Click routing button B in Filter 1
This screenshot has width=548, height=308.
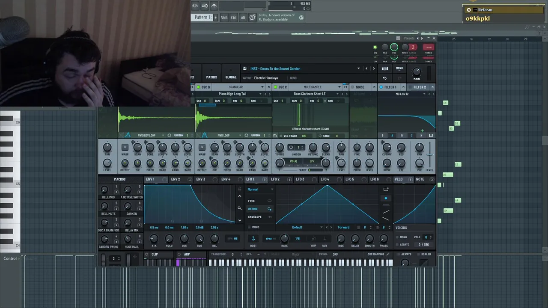click(402, 136)
